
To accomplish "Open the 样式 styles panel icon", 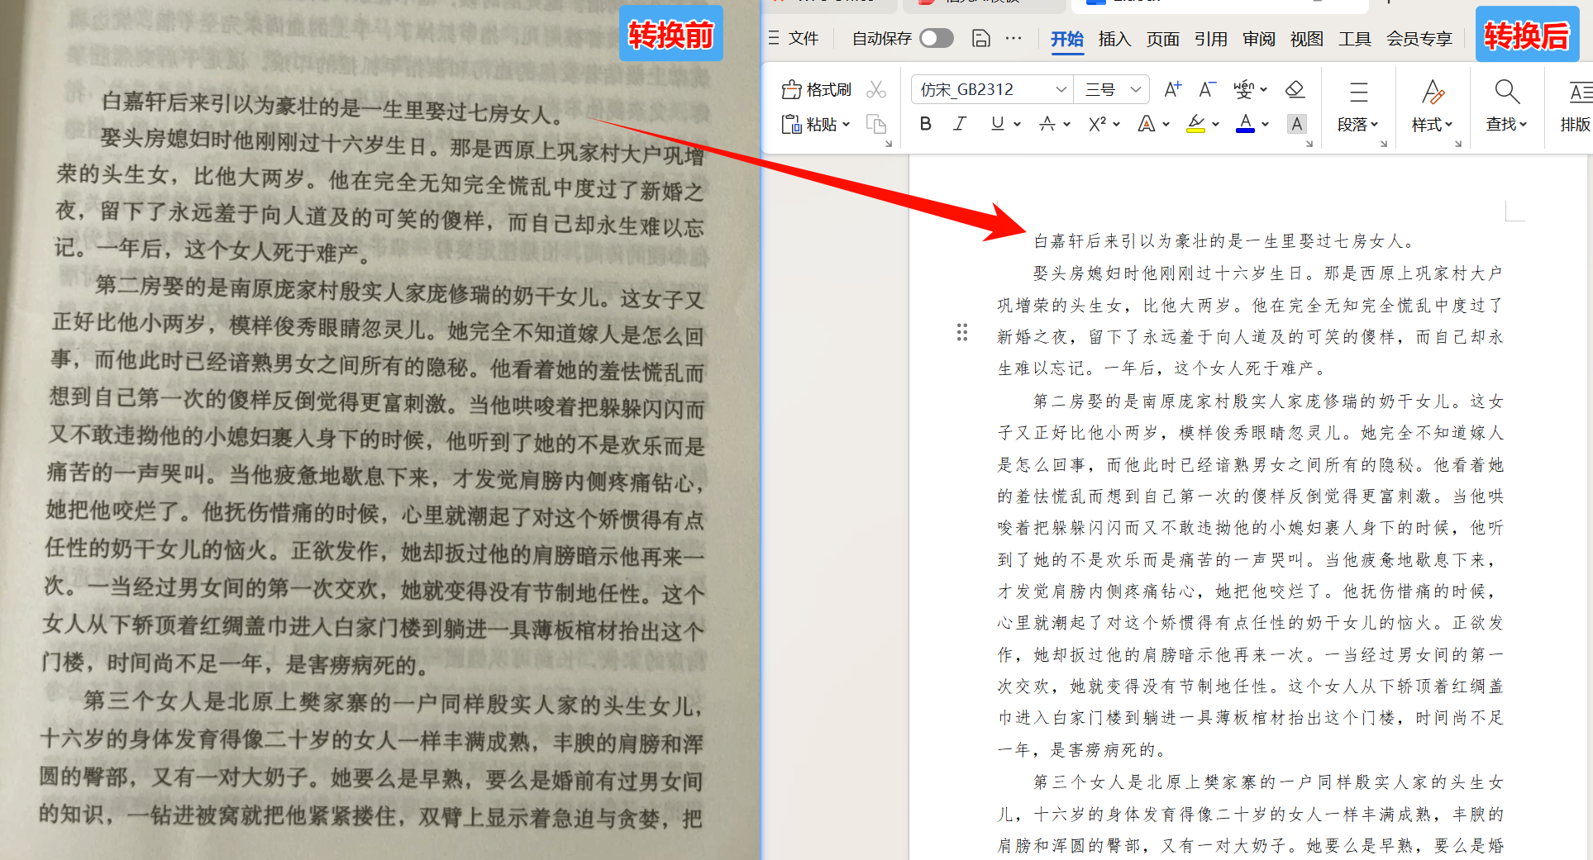I will [x=1432, y=93].
